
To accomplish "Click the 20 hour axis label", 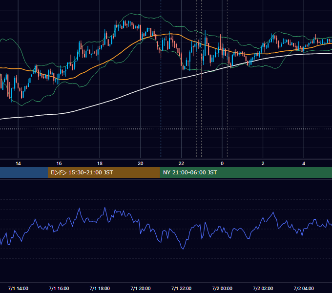I will point(141,164).
